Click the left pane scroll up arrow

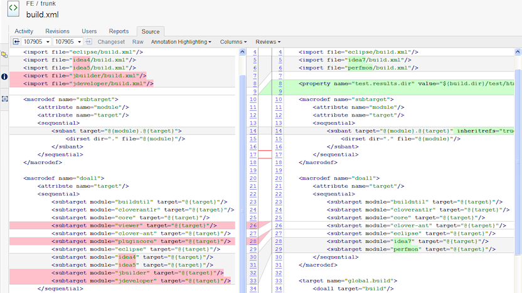tap(242, 52)
